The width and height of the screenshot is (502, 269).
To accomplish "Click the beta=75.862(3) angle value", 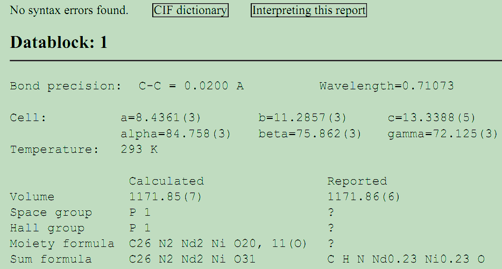I will click(310, 134).
